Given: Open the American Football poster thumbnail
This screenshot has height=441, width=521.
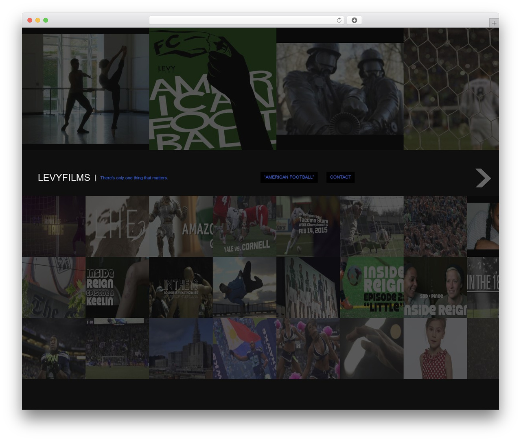Looking at the screenshot, I should pyautogui.click(x=213, y=89).
